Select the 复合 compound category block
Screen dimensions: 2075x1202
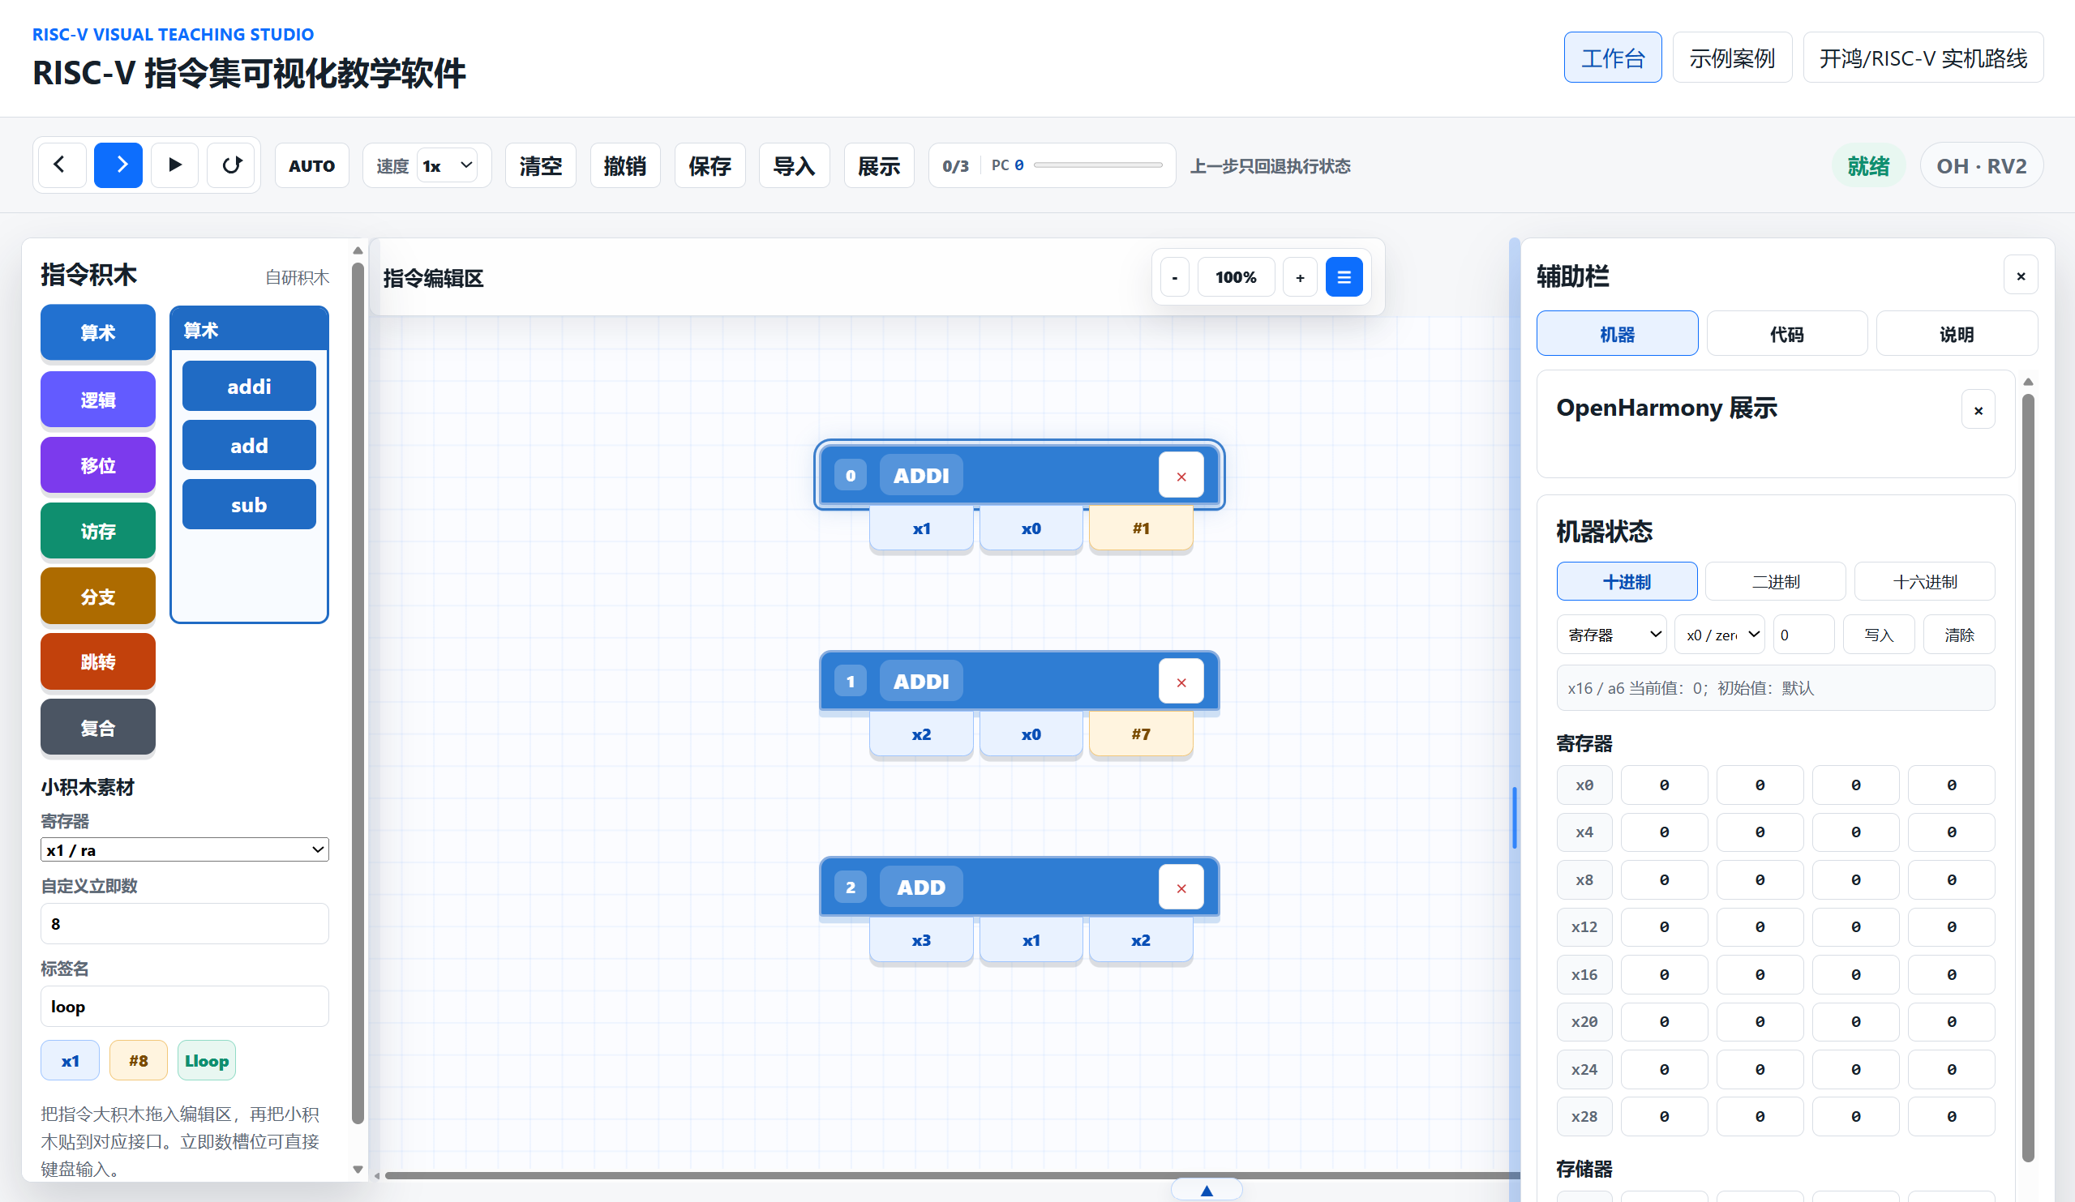click(98, 728)
